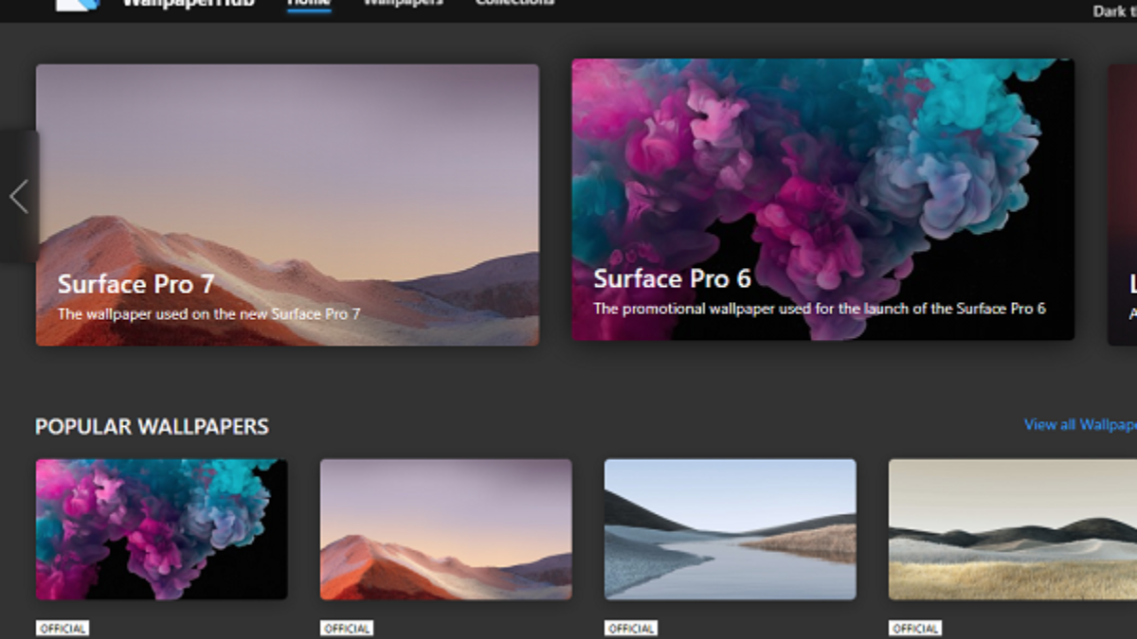Click the Surface Pro 6 promotional wallpaper caption
The width and height of the screenshot is (1137, 639).
tap(820, 308)
